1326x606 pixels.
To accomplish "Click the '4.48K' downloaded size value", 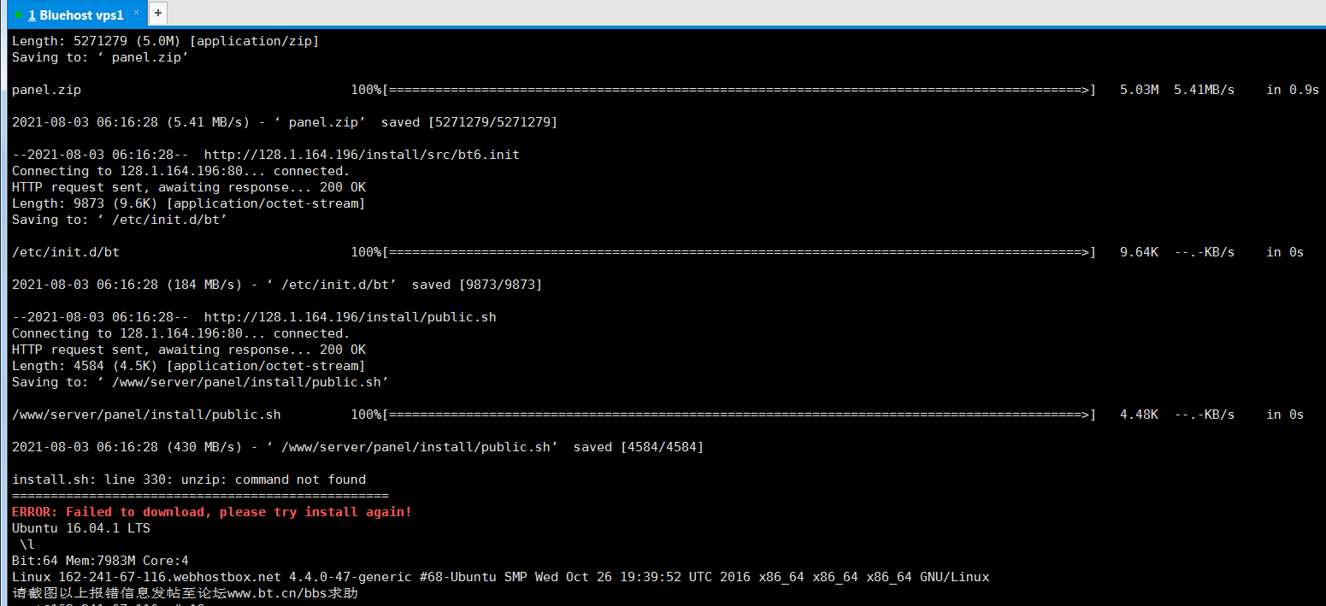I will pos(1139,415).
